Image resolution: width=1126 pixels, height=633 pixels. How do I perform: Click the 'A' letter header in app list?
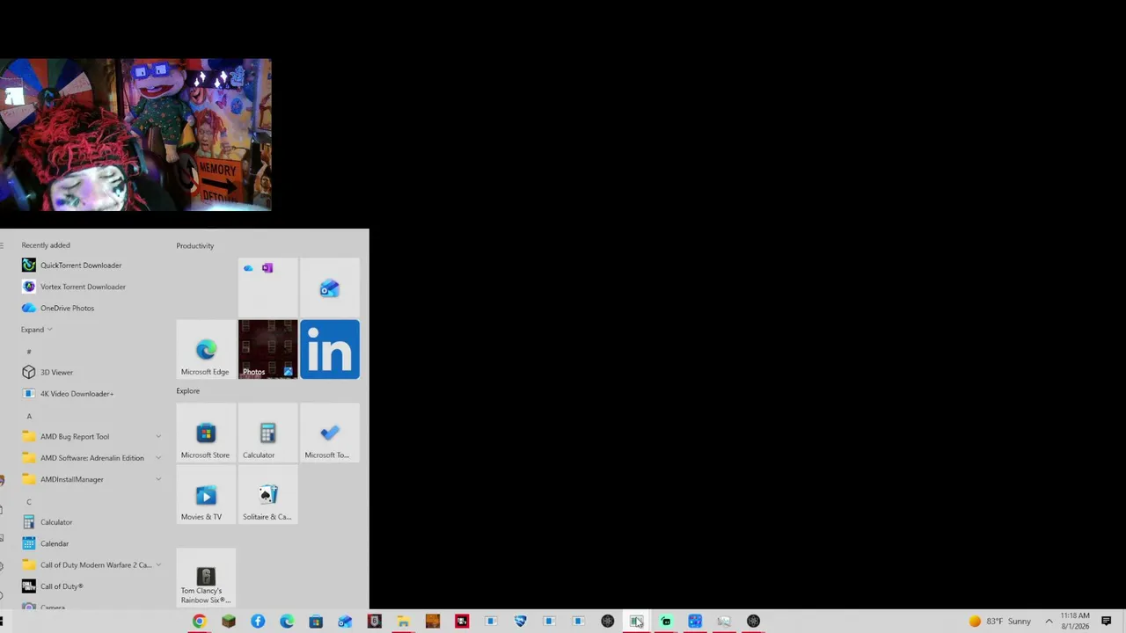pyautogui.click(x=29, y=416)
